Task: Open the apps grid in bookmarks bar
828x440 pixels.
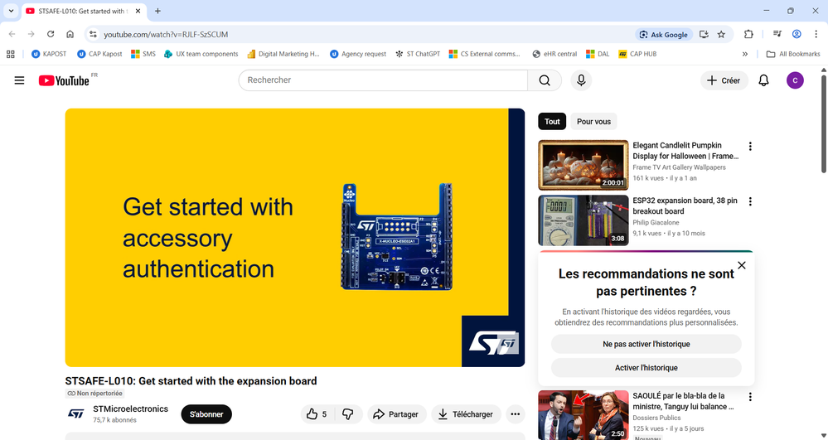Action: point(10,54)
